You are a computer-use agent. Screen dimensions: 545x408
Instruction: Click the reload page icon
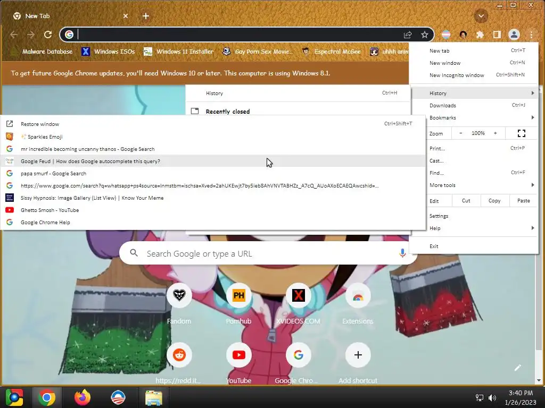48,35
